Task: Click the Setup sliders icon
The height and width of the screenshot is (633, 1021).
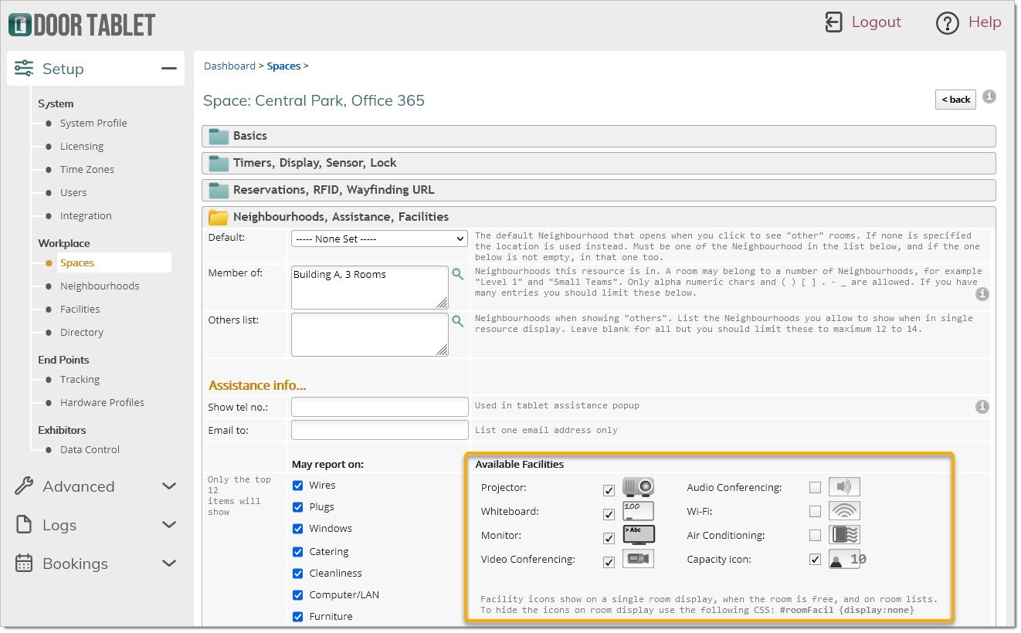Action: 24,69
